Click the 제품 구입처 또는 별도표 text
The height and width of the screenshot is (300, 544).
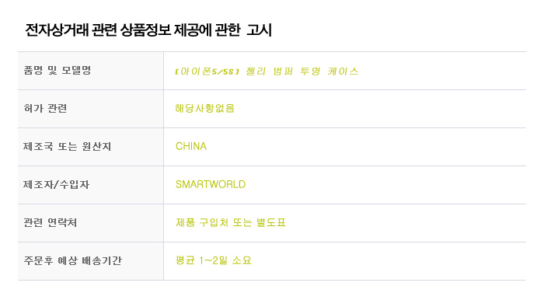[x=230, y=222]
